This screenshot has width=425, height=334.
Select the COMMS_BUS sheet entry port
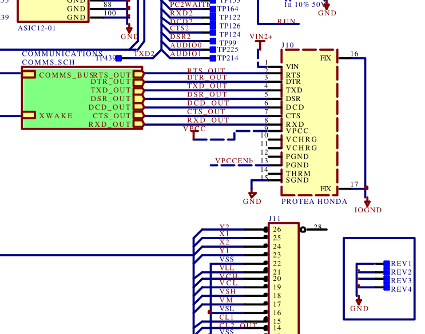pos(29,75)
